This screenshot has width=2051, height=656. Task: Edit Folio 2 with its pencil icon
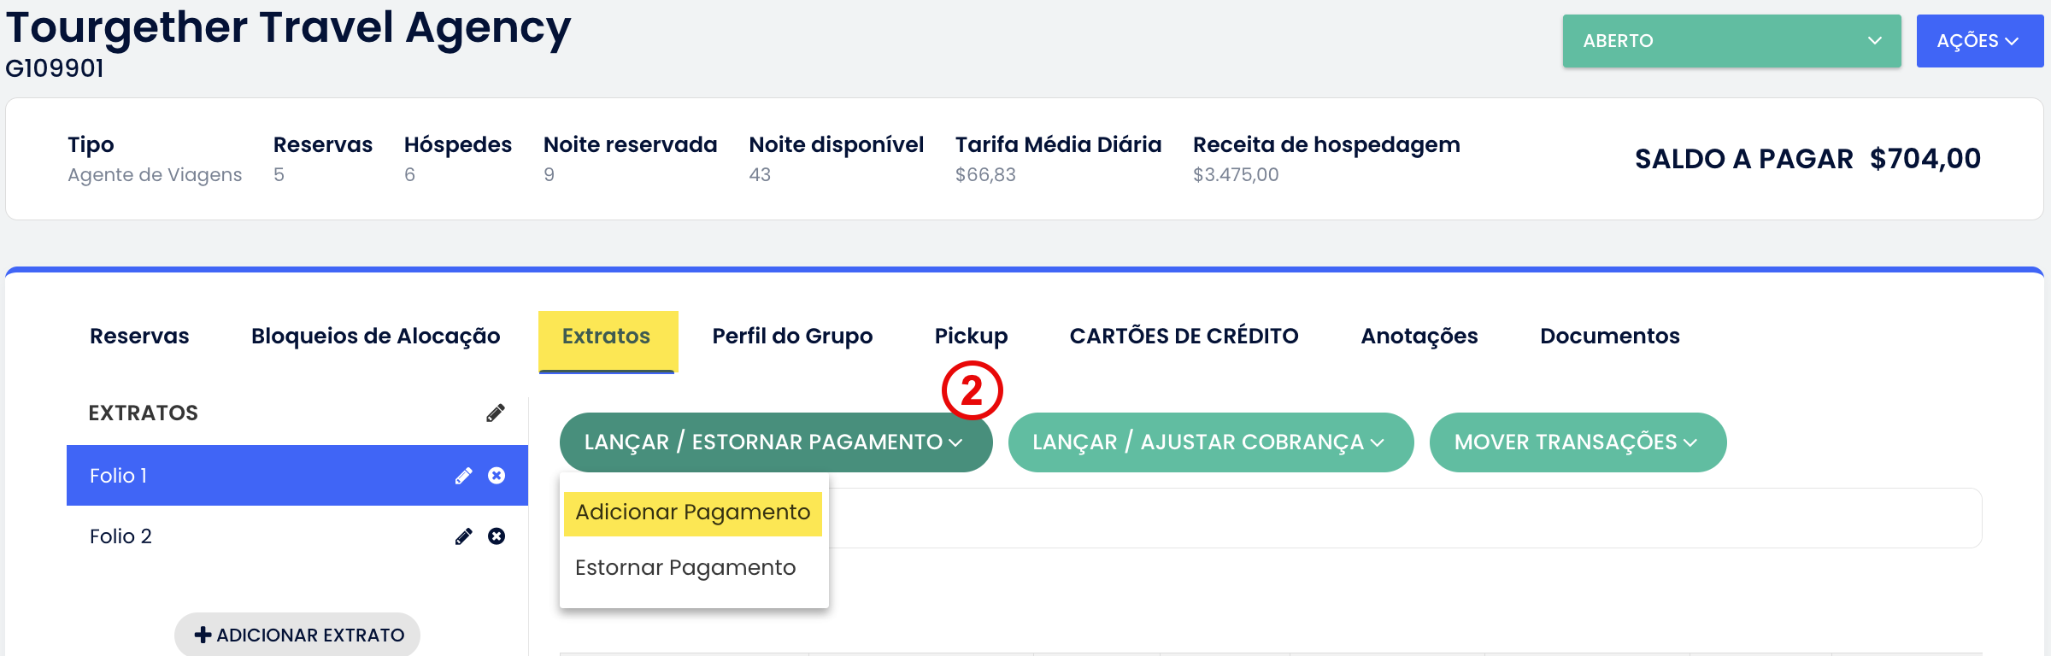[464, 536]
